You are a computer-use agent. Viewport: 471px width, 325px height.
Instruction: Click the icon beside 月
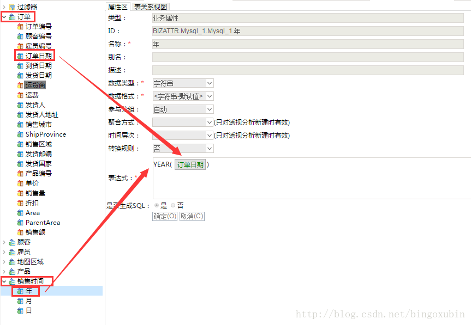coord(20,301)
